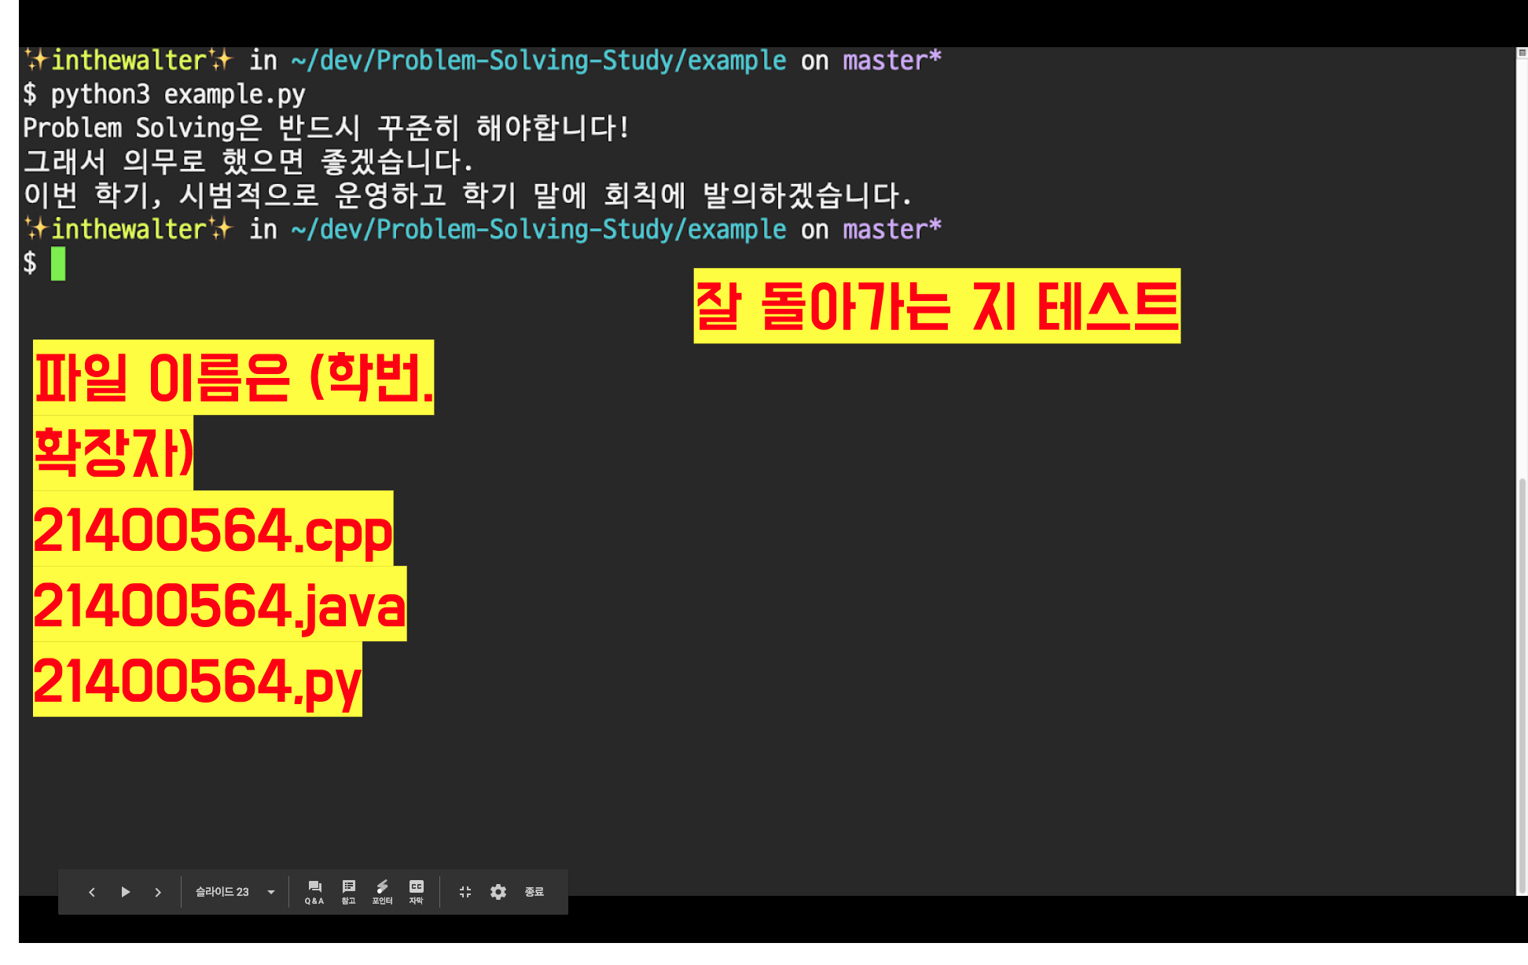Advance to the next slide arrow
Screen dimensions: 1528x965
coord(158,892)
